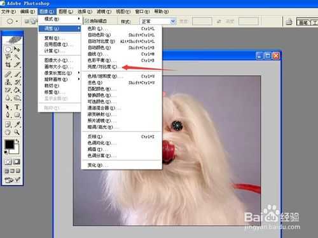The image size is (318, 238).
Task: Open the tool preset picker dropdown
Action: 17,22
